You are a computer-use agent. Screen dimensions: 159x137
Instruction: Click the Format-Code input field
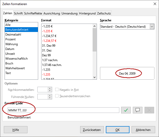[x=63, y=110]
